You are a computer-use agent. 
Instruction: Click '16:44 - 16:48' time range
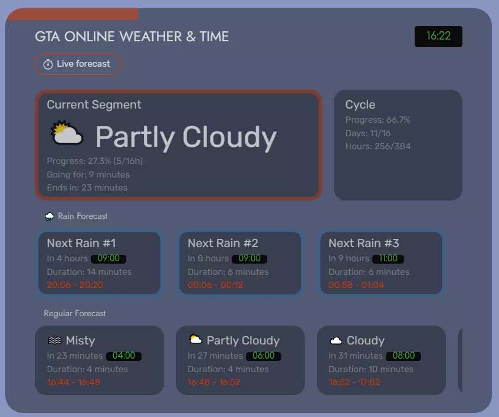pos(74,382)
